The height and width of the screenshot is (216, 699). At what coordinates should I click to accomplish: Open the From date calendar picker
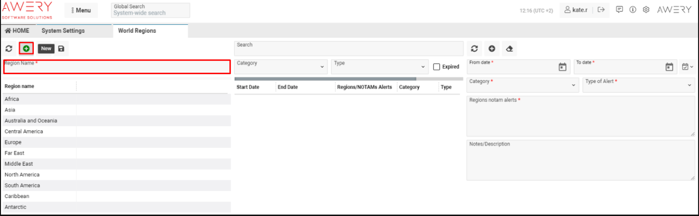click(562, 67)
